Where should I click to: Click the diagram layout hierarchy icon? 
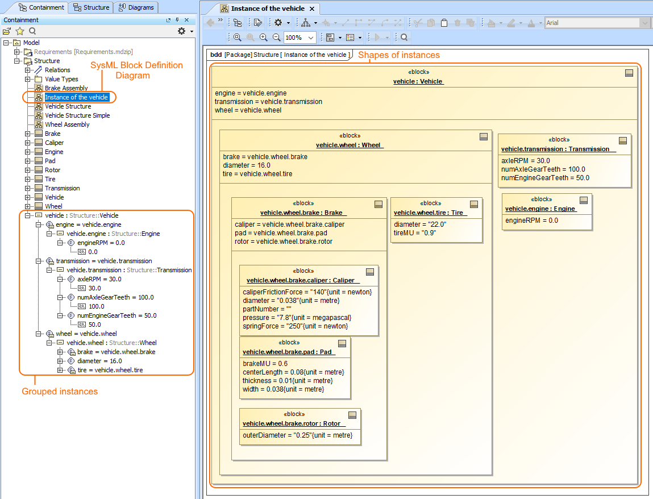[x=306, y=23]
